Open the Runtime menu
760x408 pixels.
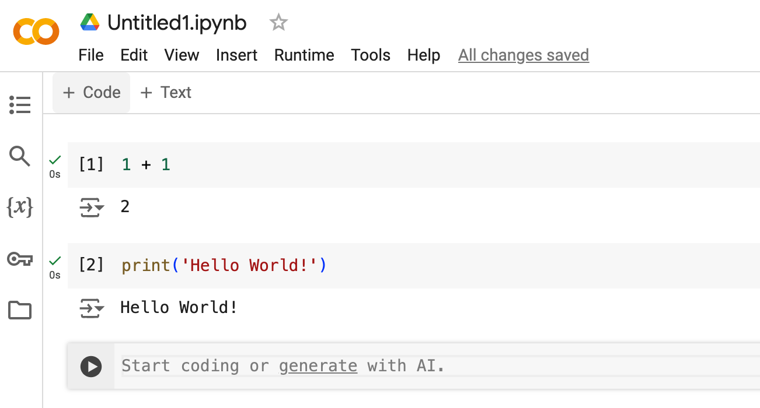[304, 55]
